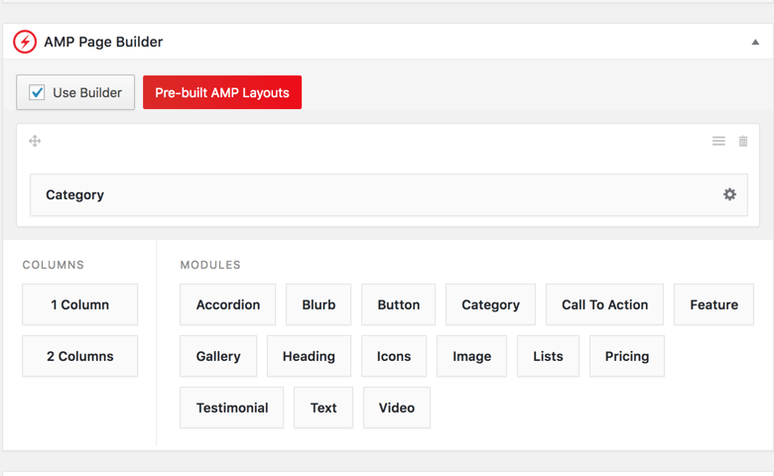Insert the Testimonial module
The height and width of the screenshot is (476, 774).
point(231,408)
